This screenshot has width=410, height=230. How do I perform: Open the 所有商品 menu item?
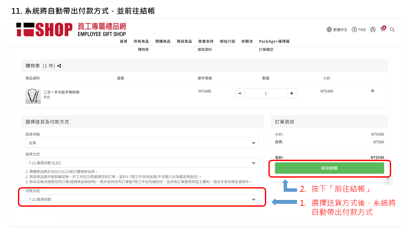141,42
